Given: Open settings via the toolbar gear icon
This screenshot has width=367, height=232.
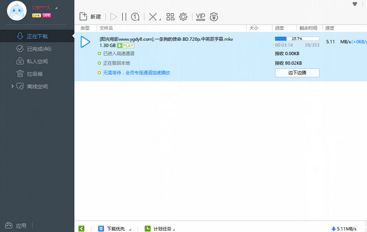Looking at the screenshot, I should (x=183, y=16).
